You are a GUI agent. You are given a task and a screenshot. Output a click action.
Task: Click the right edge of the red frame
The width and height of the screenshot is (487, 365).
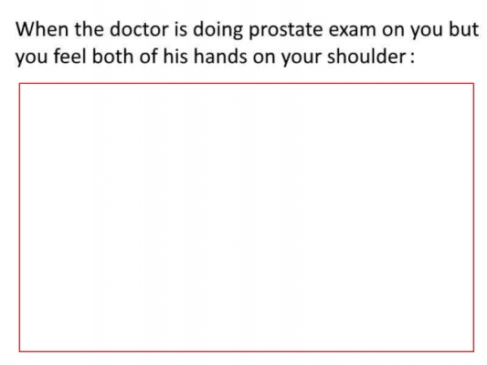(473, 217)
